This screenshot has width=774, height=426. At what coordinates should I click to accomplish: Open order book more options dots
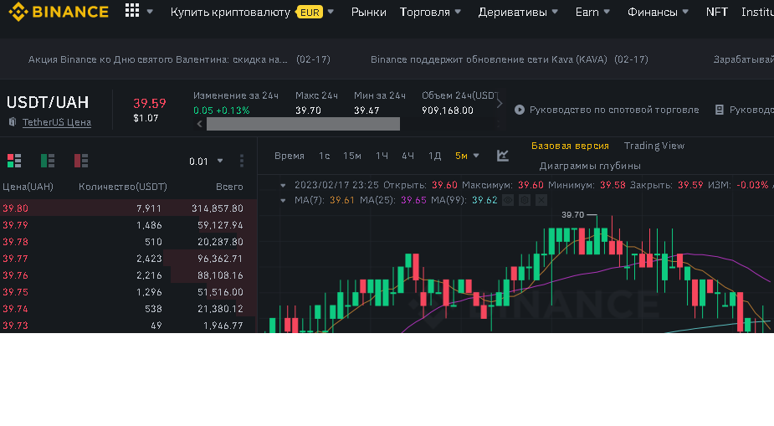pyautogui.click(x=241, y=161)
